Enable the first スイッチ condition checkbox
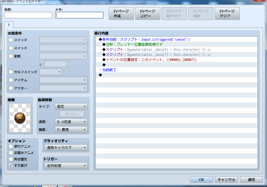 pos(11,40)
